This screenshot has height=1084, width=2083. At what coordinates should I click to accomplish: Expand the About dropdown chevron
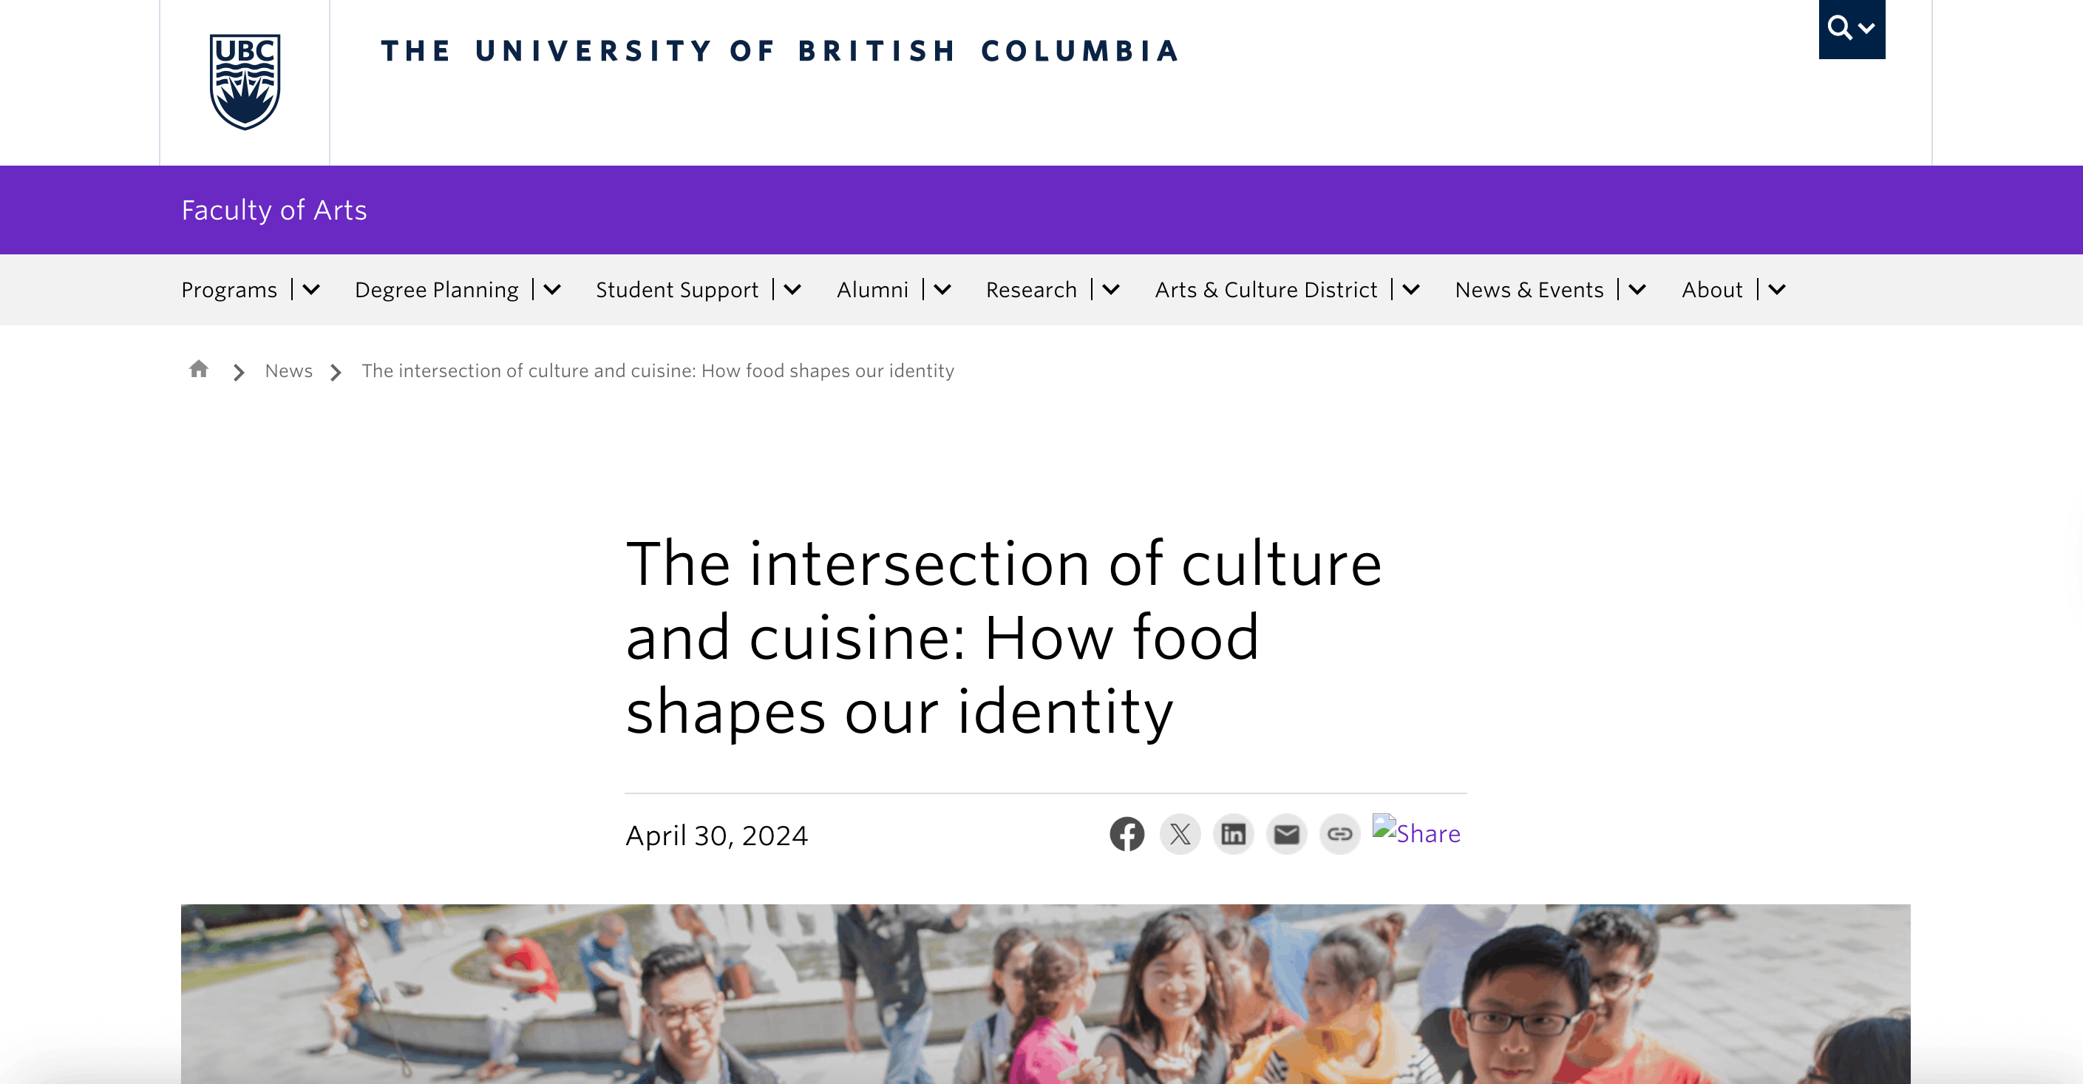(1776, 291)
